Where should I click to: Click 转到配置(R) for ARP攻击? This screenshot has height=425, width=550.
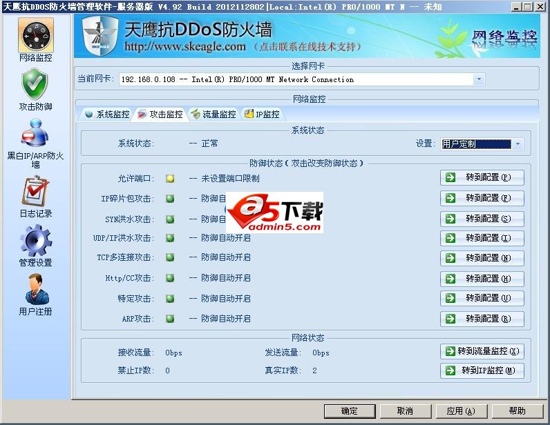pos(482,319)
